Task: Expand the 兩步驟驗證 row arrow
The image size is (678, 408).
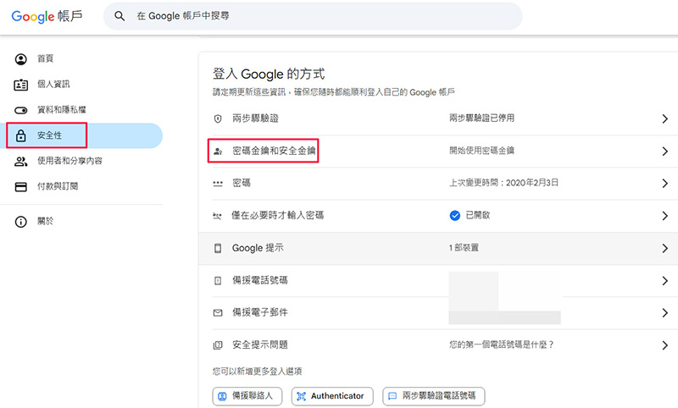Action: (x=664, y=119)
